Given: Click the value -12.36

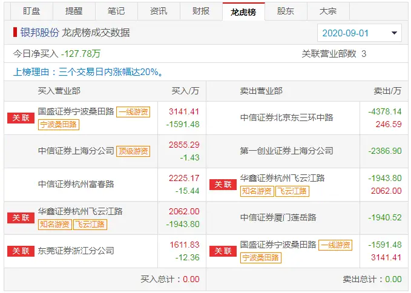Looking at the screenshot, I should click(x=188, y=257).
